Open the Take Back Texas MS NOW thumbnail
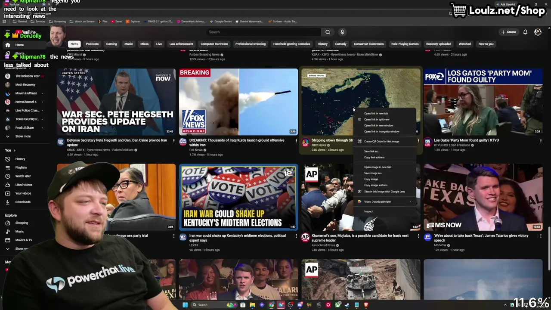This screenshot has width=551, height=310. [483, 198]
